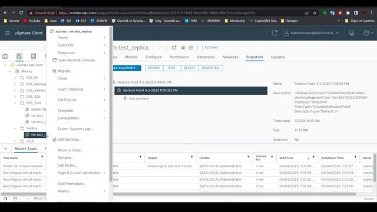This screenshot has height=212, width=377.
Task: Switch to the Datastores tab
Action: coord(206,57)
